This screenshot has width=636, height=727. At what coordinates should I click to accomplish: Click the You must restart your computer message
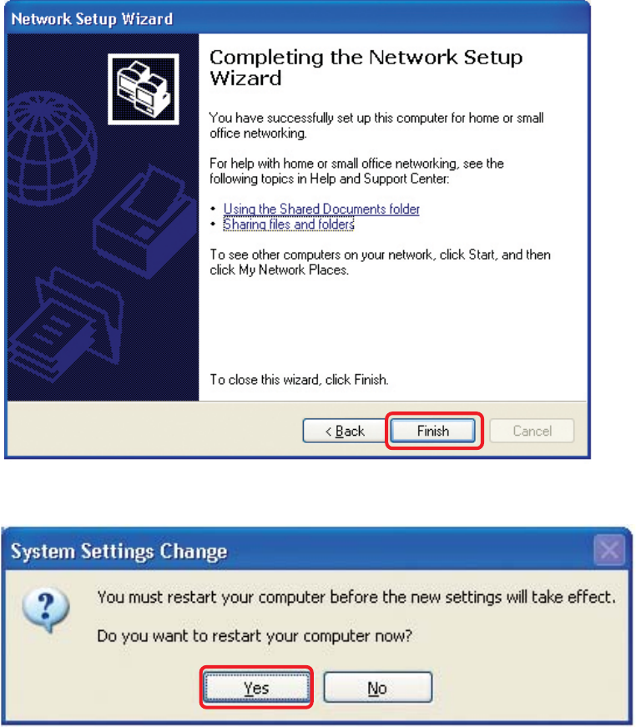click(356, 597)
